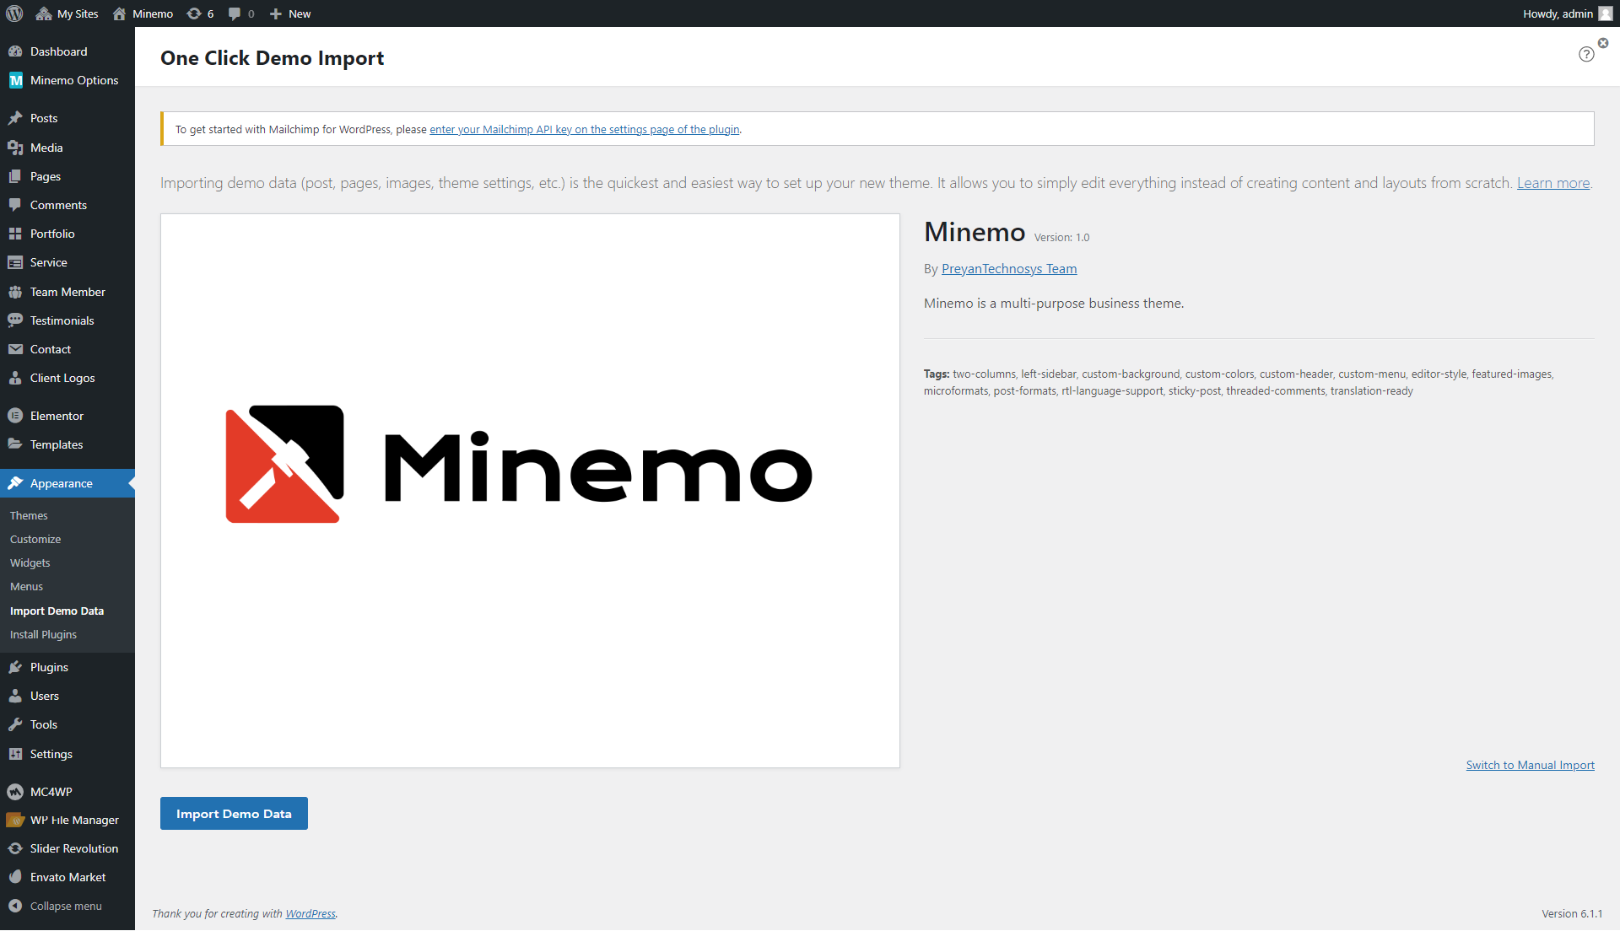Open the Slider Revolution menu label
This screenshot has height=931, width=1620.
point(74,848)
